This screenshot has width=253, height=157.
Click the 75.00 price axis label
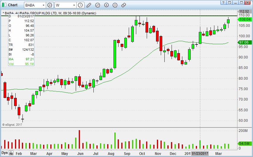243,89
